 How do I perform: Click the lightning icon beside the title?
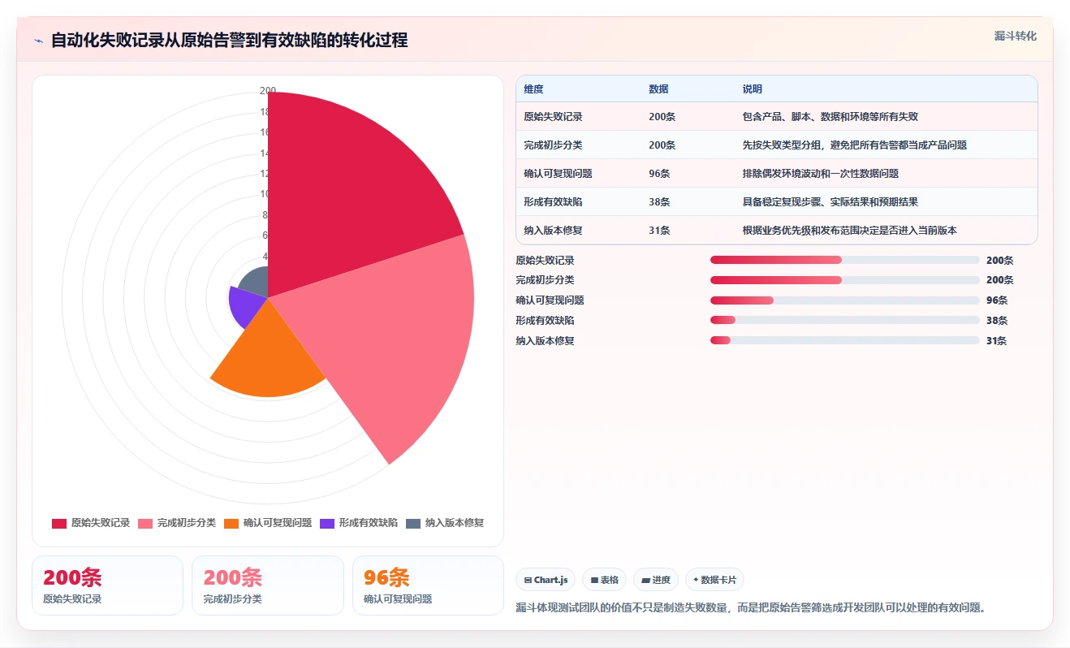point(38,41)
